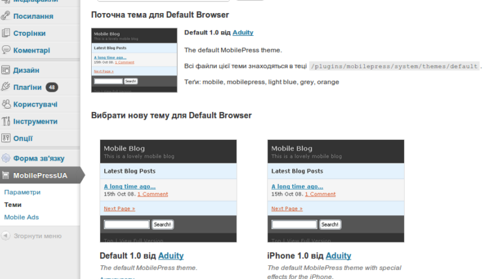Screen dimensions: 484x279
Task: Click the Default theme preview screenshot
Action: coord(168,191)
